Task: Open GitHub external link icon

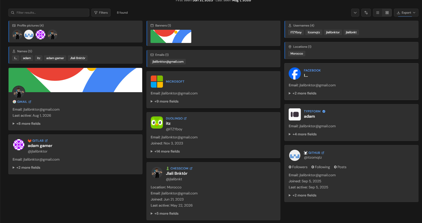Action: [323, 153]
